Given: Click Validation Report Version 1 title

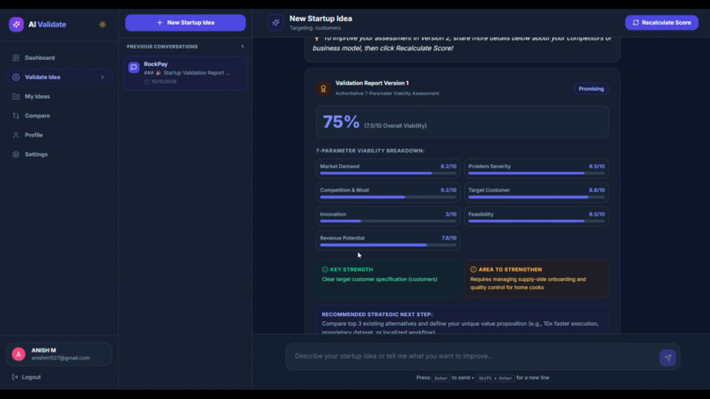Looking at the screenshot, I should click(x=372, y=84).
